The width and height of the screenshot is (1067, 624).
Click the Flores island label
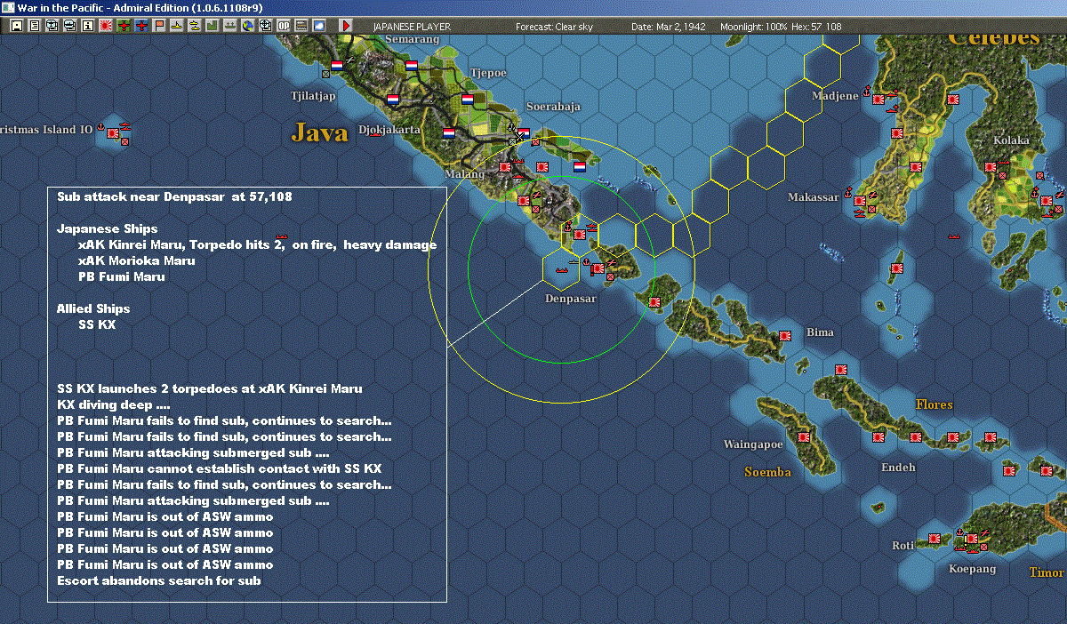(935, 404)
